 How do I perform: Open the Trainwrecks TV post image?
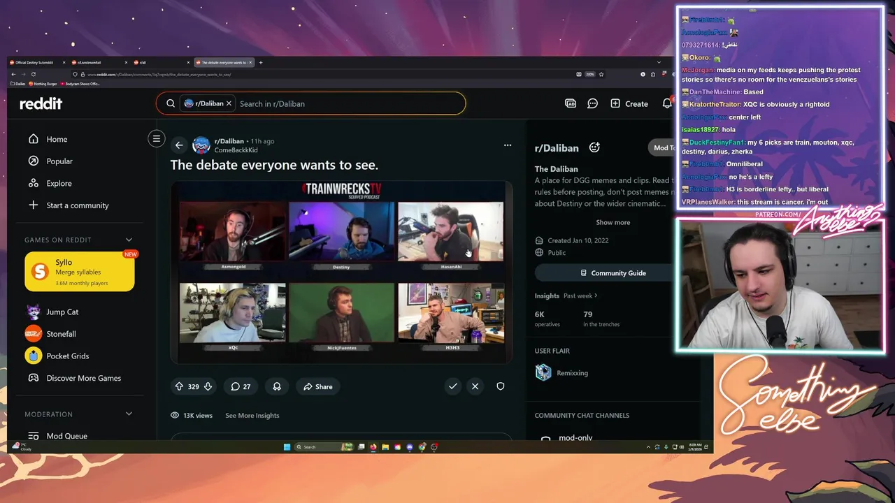tap(342, 272)
